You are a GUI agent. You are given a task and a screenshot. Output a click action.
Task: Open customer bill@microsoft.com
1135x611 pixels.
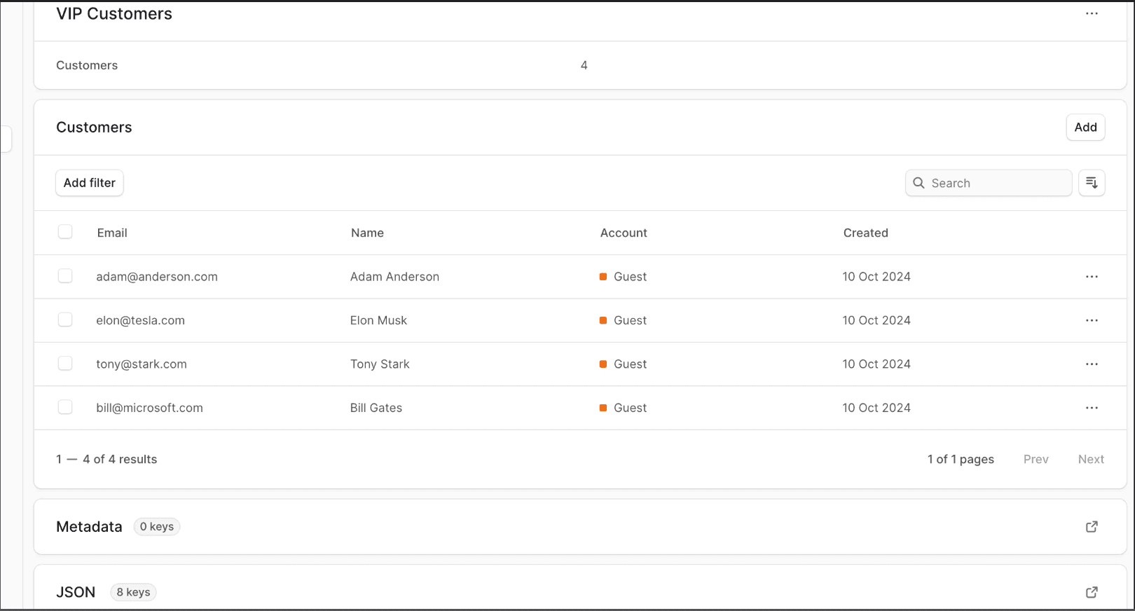tap(149, 408)
